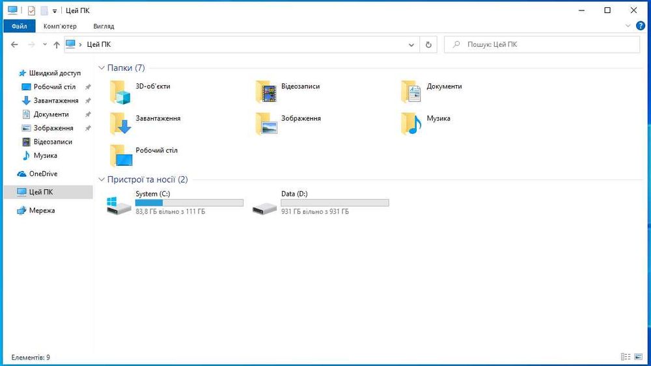
Task: Select the System (C:) drive icon
Action: coord(118,206)
